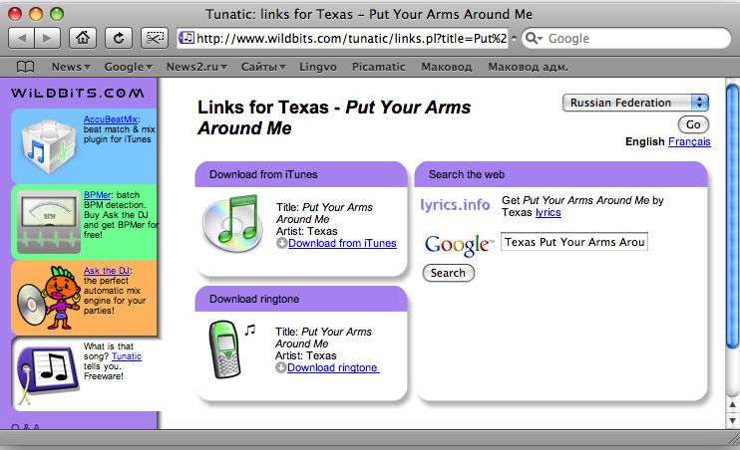Click the Tunatic music note tag icon

pos(48,374)
